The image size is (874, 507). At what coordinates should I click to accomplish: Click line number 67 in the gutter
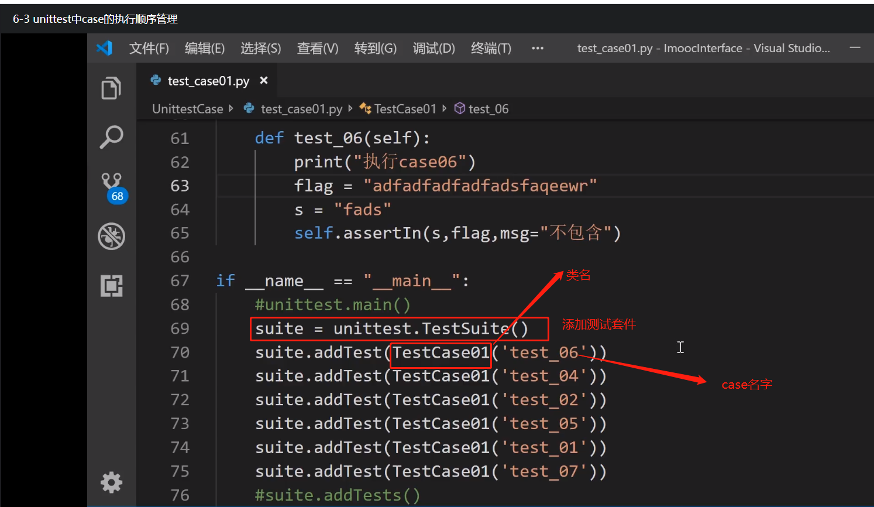tap(180, 281)
